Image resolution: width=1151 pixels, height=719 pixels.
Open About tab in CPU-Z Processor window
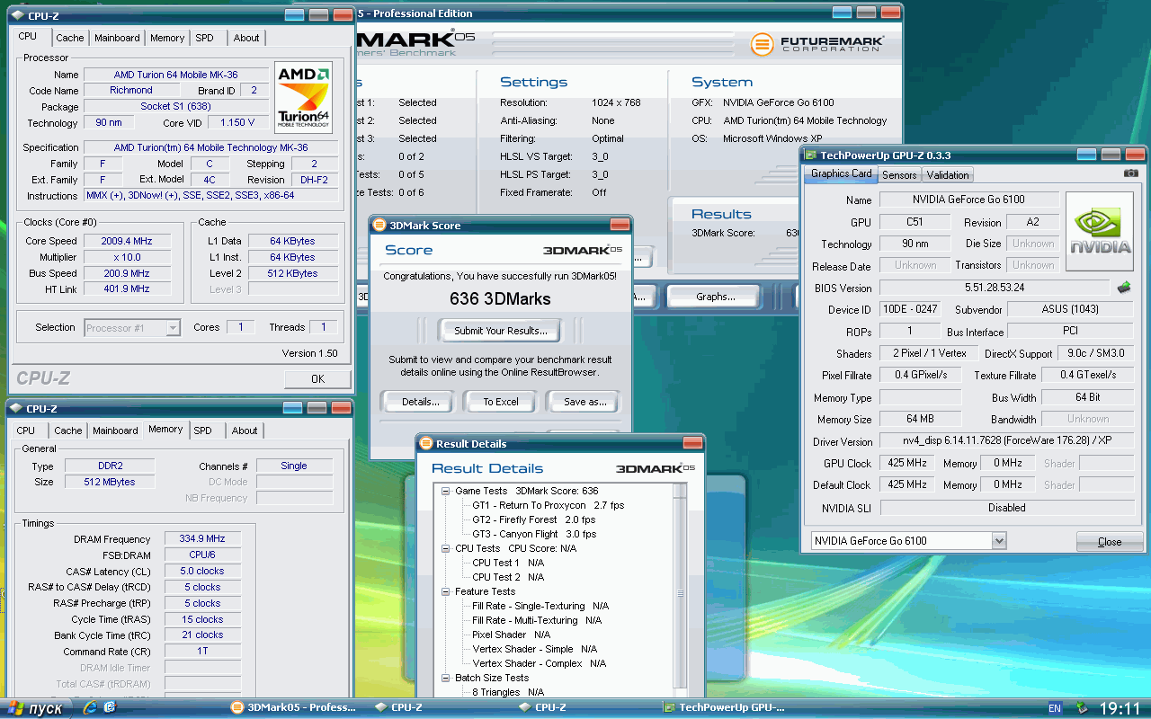(246, 38)
